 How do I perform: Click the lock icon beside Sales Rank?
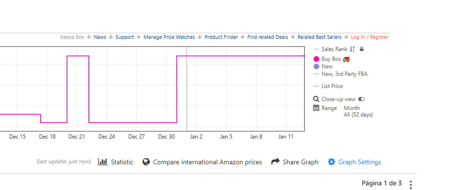(x=362, y=49)
